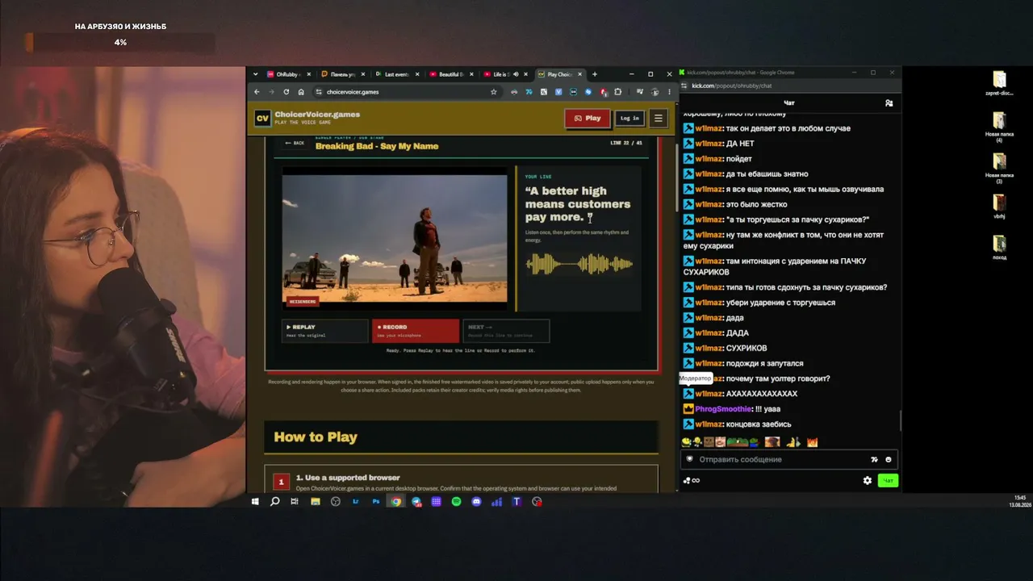Viewport: 1033px width, 581px height.
Task: Switch to Chrome on the taskbar
Action: pos(396,502)
